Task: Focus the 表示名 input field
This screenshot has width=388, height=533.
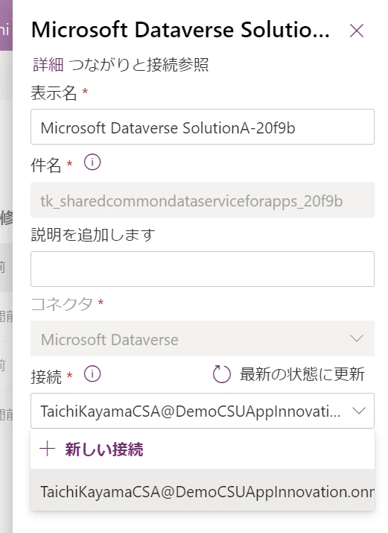Action: (x=203, y=127)
